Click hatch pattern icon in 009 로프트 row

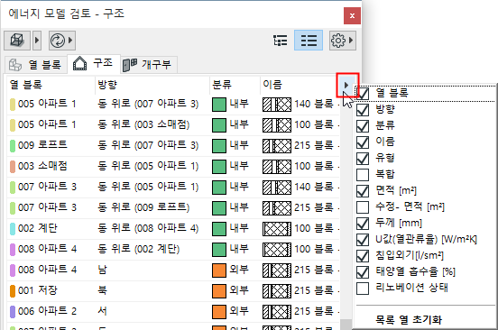point(277,146)
